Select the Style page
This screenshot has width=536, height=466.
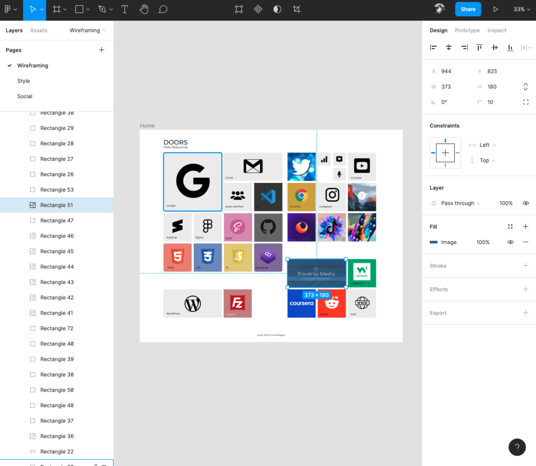24,81
